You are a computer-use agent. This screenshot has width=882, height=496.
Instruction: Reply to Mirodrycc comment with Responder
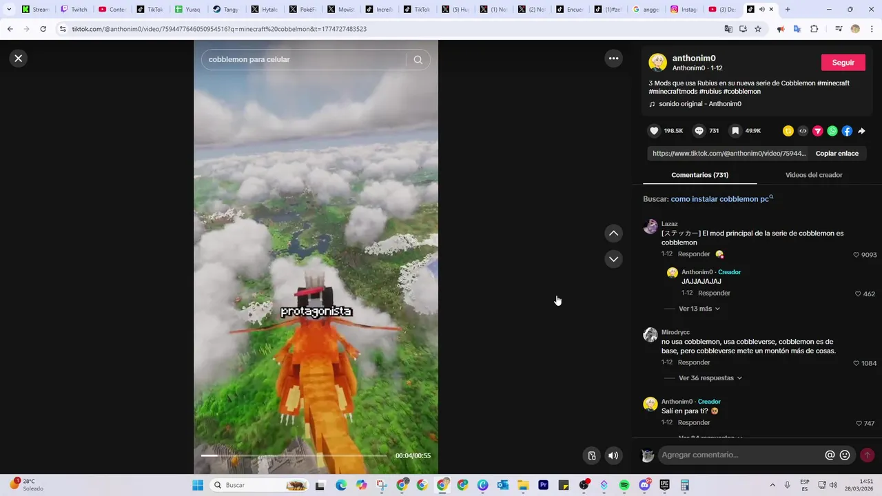(x=694, y=362)
